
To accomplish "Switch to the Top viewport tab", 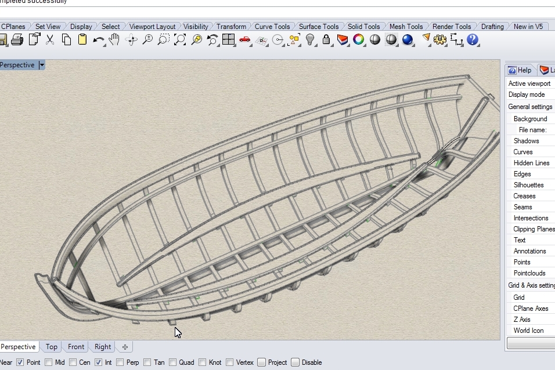I will (52, 347).
